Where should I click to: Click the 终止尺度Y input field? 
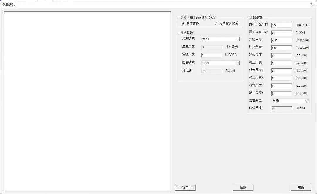(281, 93)
